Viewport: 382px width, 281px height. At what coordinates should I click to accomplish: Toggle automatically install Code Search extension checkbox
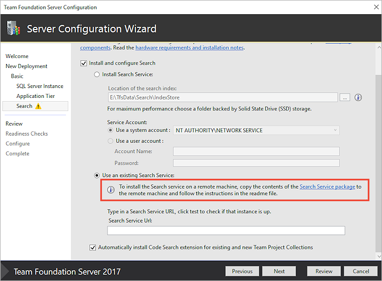tap(93, 248)
